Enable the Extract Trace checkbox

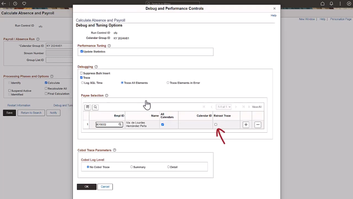216,124
